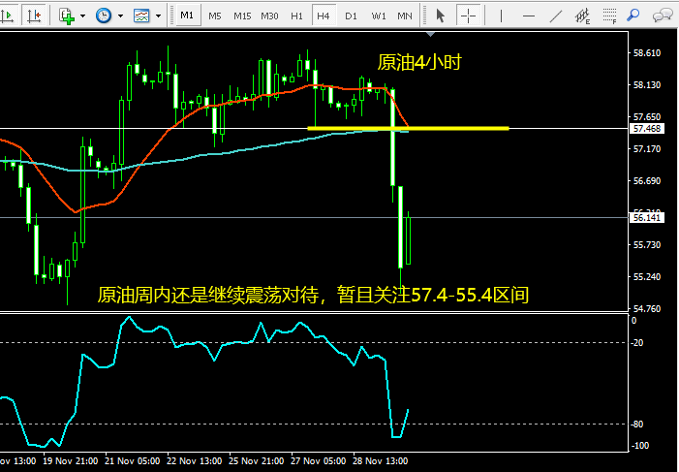Click the MN timeframe button
Screen dimensions: 679x472
point(405,16)
